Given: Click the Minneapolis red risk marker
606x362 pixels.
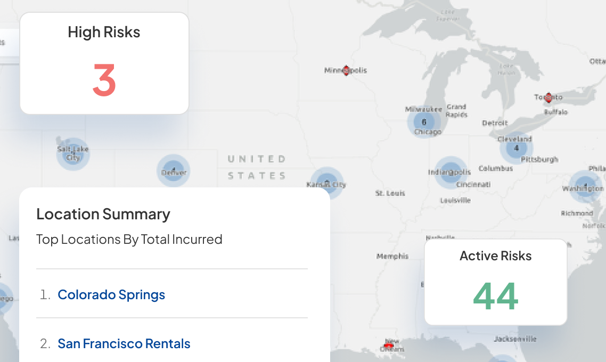Looking at the screenshot, I should [346, 70].
